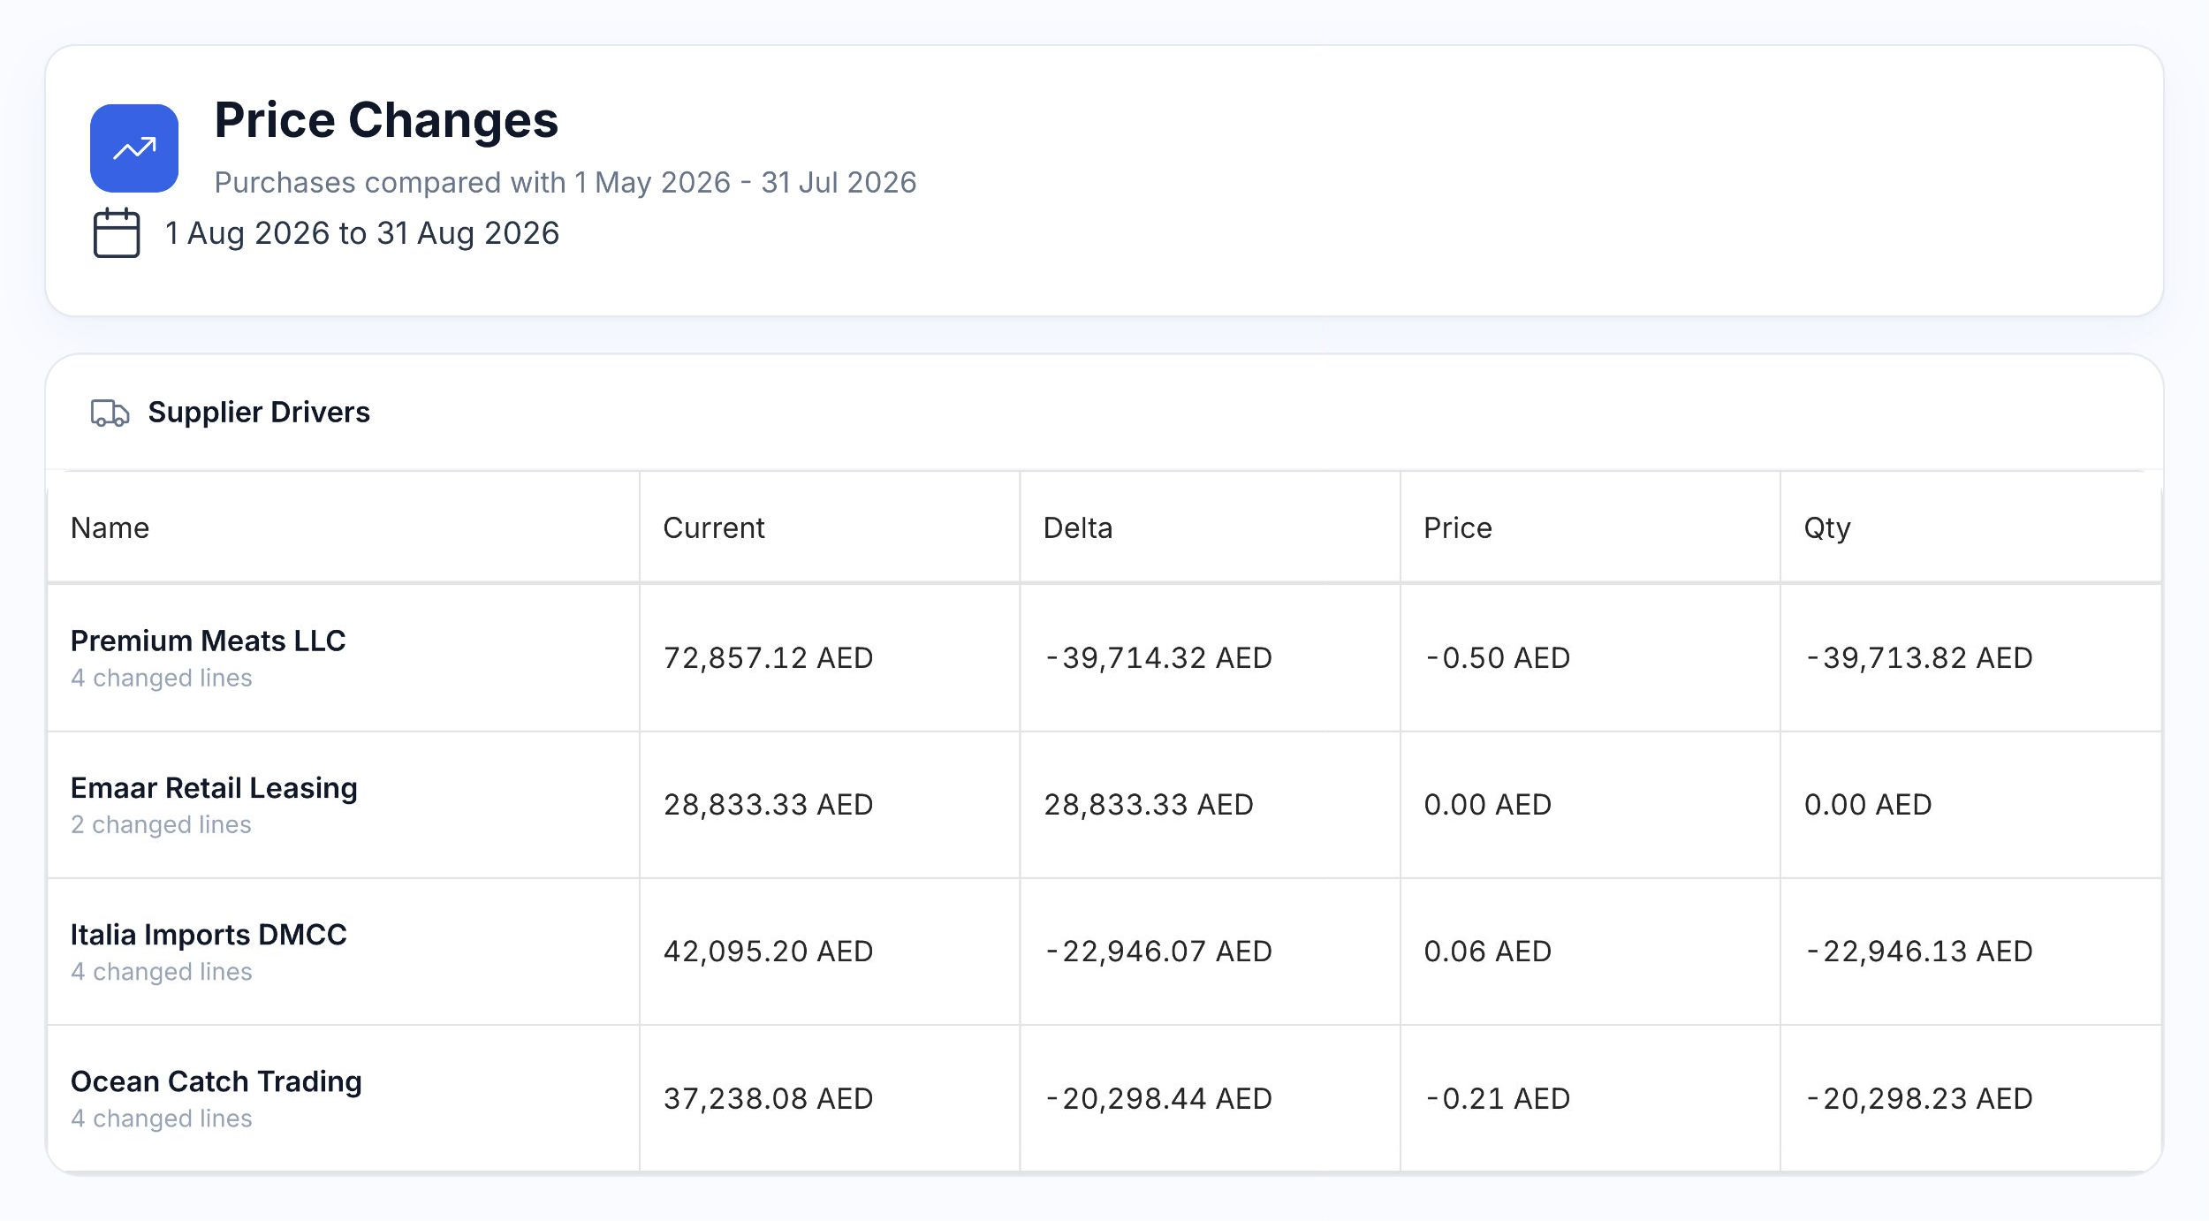Select price value -0.50 AED

coord(1498,658)
